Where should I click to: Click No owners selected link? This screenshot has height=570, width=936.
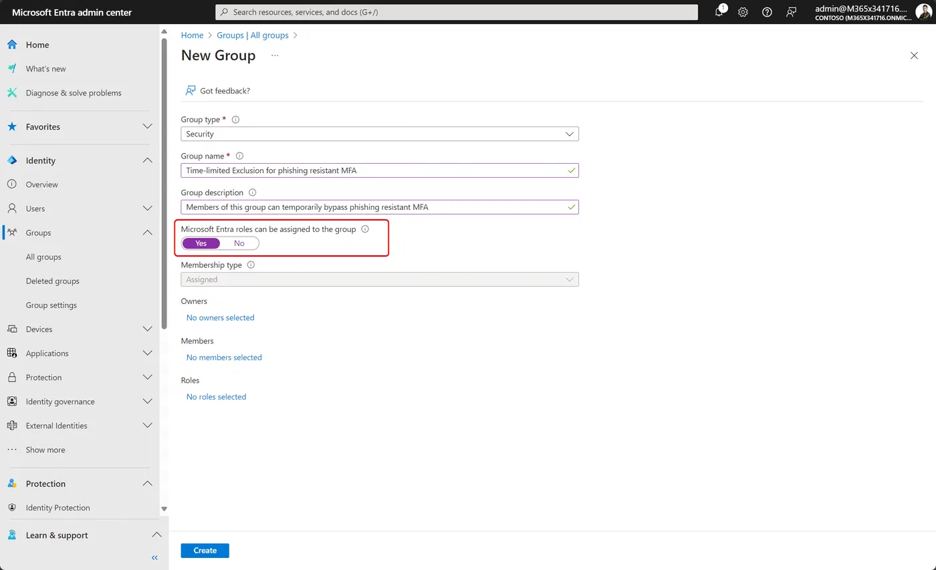point(221,317)
